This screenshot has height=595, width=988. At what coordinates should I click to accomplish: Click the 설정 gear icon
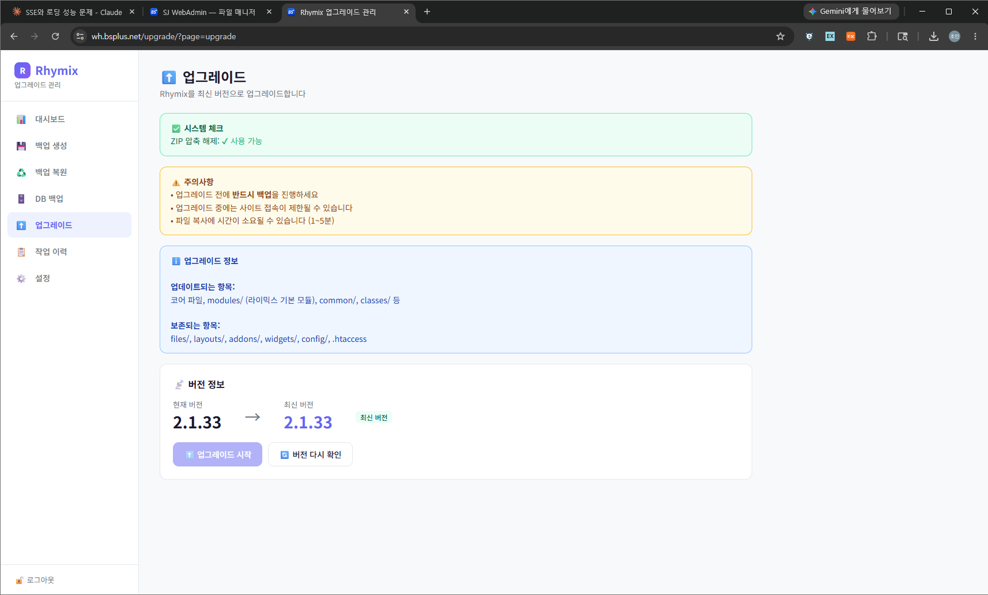tap(21, 278)
